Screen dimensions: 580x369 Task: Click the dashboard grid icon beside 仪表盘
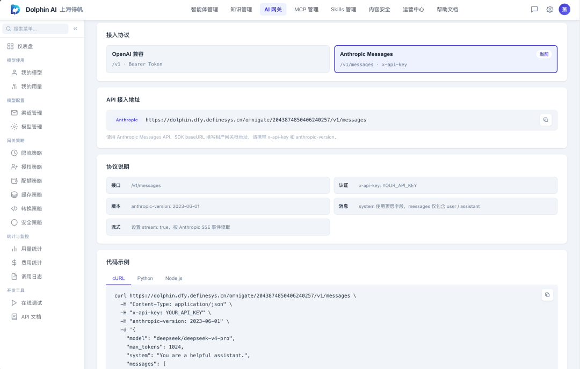click(10, 46)
